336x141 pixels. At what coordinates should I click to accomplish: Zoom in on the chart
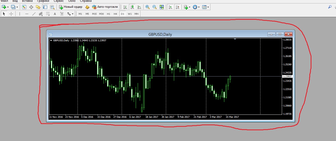pos(148,7)
